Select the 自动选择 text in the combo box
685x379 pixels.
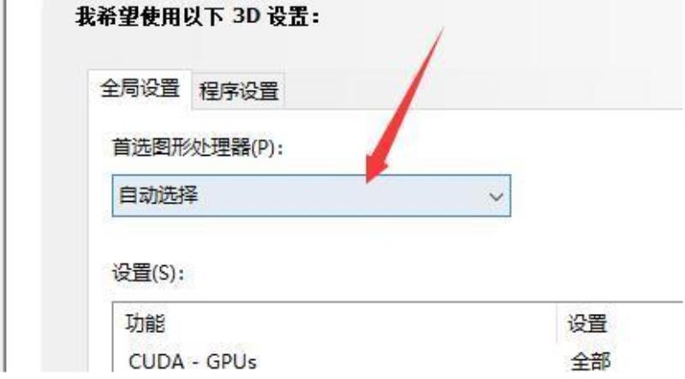pyautogui.click(x=158, y=195)
